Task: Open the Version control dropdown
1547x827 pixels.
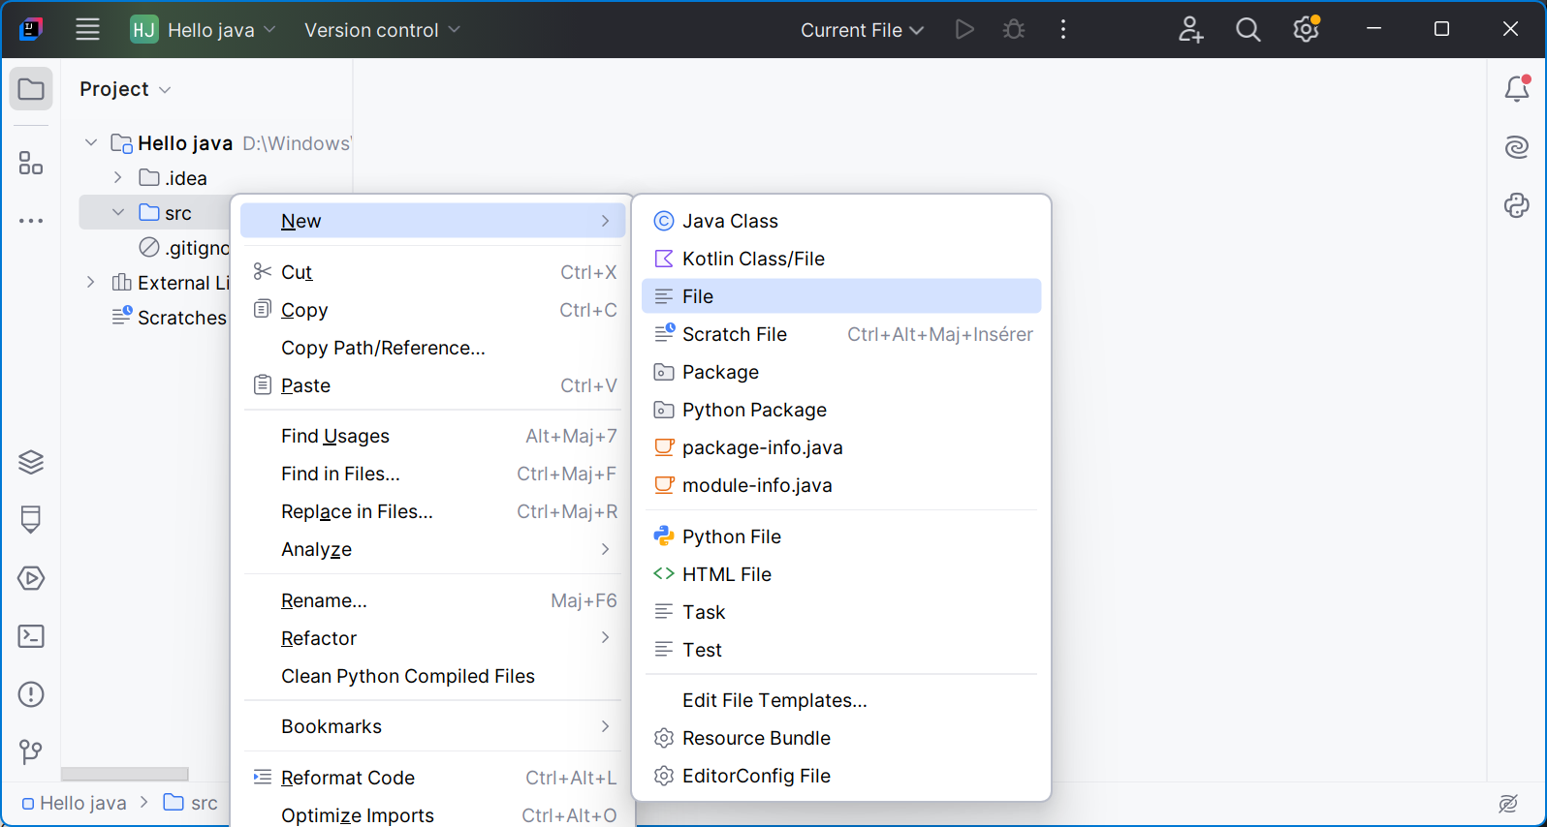Action: (x=382, y=30)
